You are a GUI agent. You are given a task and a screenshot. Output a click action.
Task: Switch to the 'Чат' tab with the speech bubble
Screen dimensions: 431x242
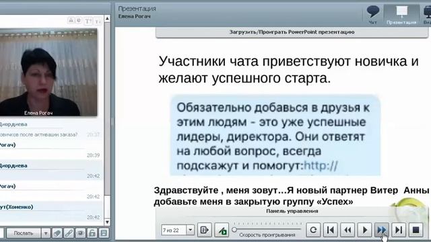[x=373, y=15]
